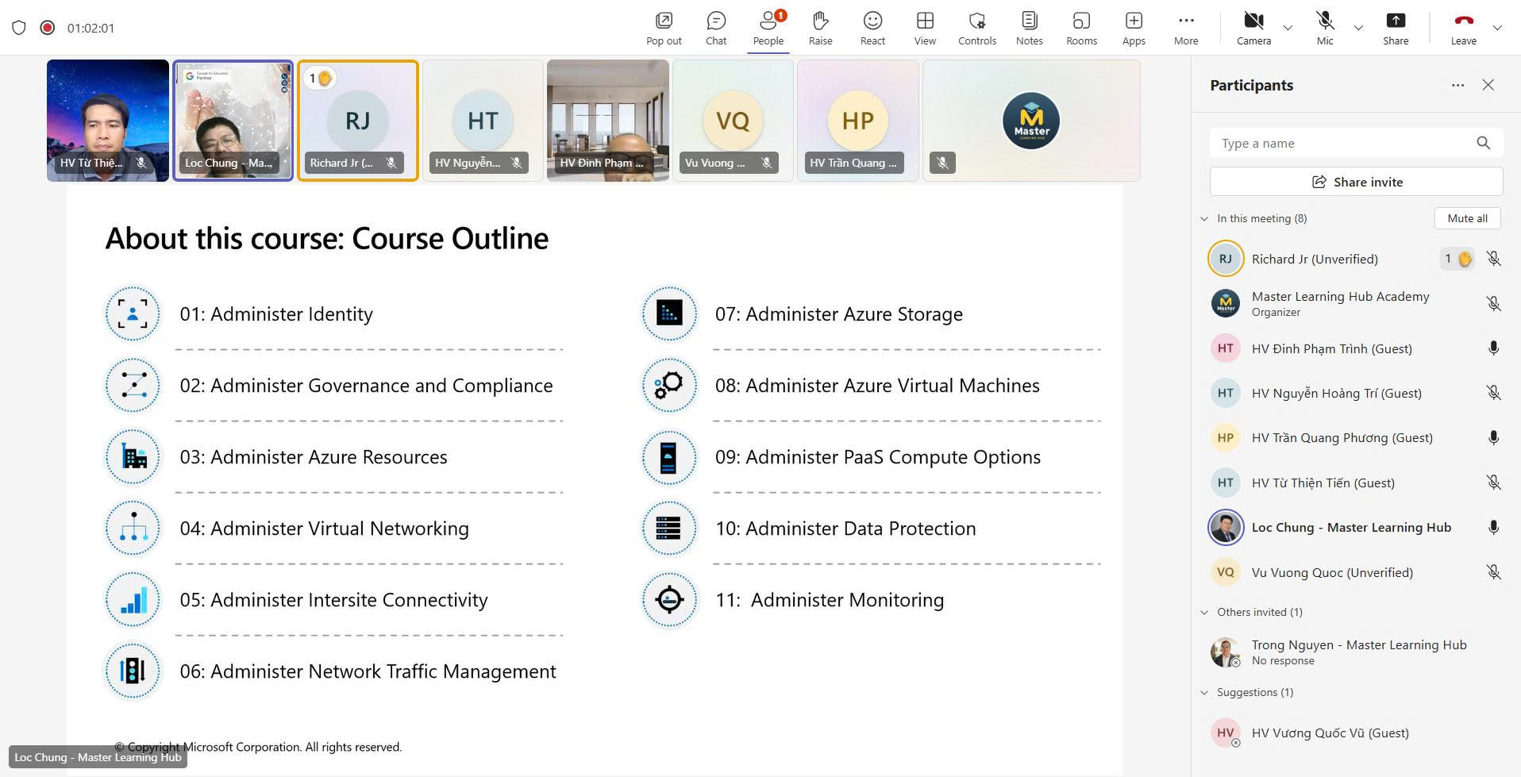
Task: Open the More options menu
Action: point(1185,28)
